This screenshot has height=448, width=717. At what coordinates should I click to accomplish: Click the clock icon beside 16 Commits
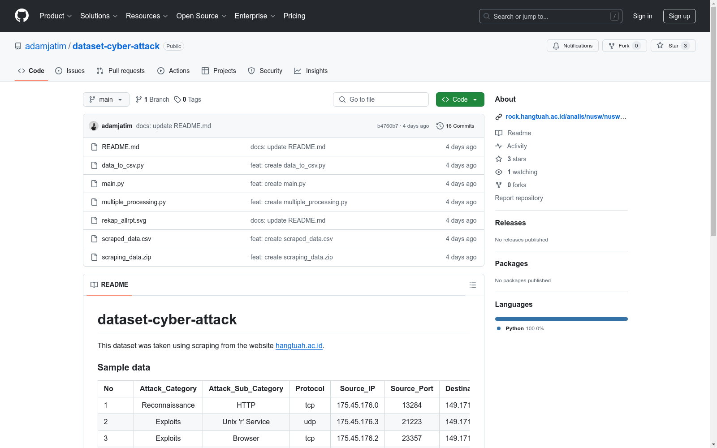coord(440,126)
